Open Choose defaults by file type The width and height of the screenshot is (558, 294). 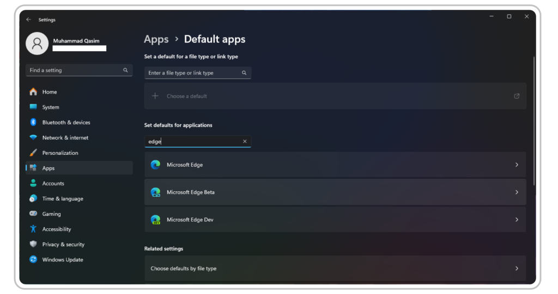[x=335, y=268]
